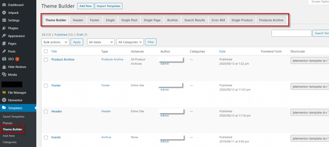Switch to the Single Post tab

[x=129, y=20]
